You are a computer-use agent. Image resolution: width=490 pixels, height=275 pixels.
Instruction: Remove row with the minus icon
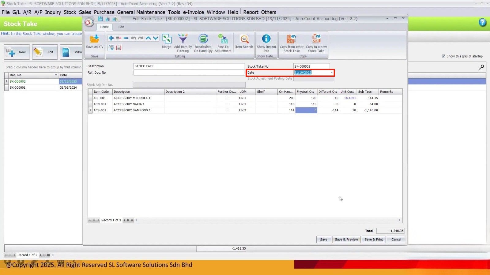click(126, 38)
